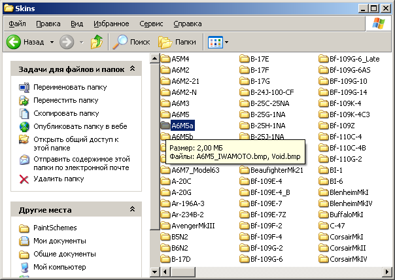Image resolution: width=395 pixels, height=280 pixels.
Task: Click the Skins folder icon in title bar
Action: coord(9,9)
